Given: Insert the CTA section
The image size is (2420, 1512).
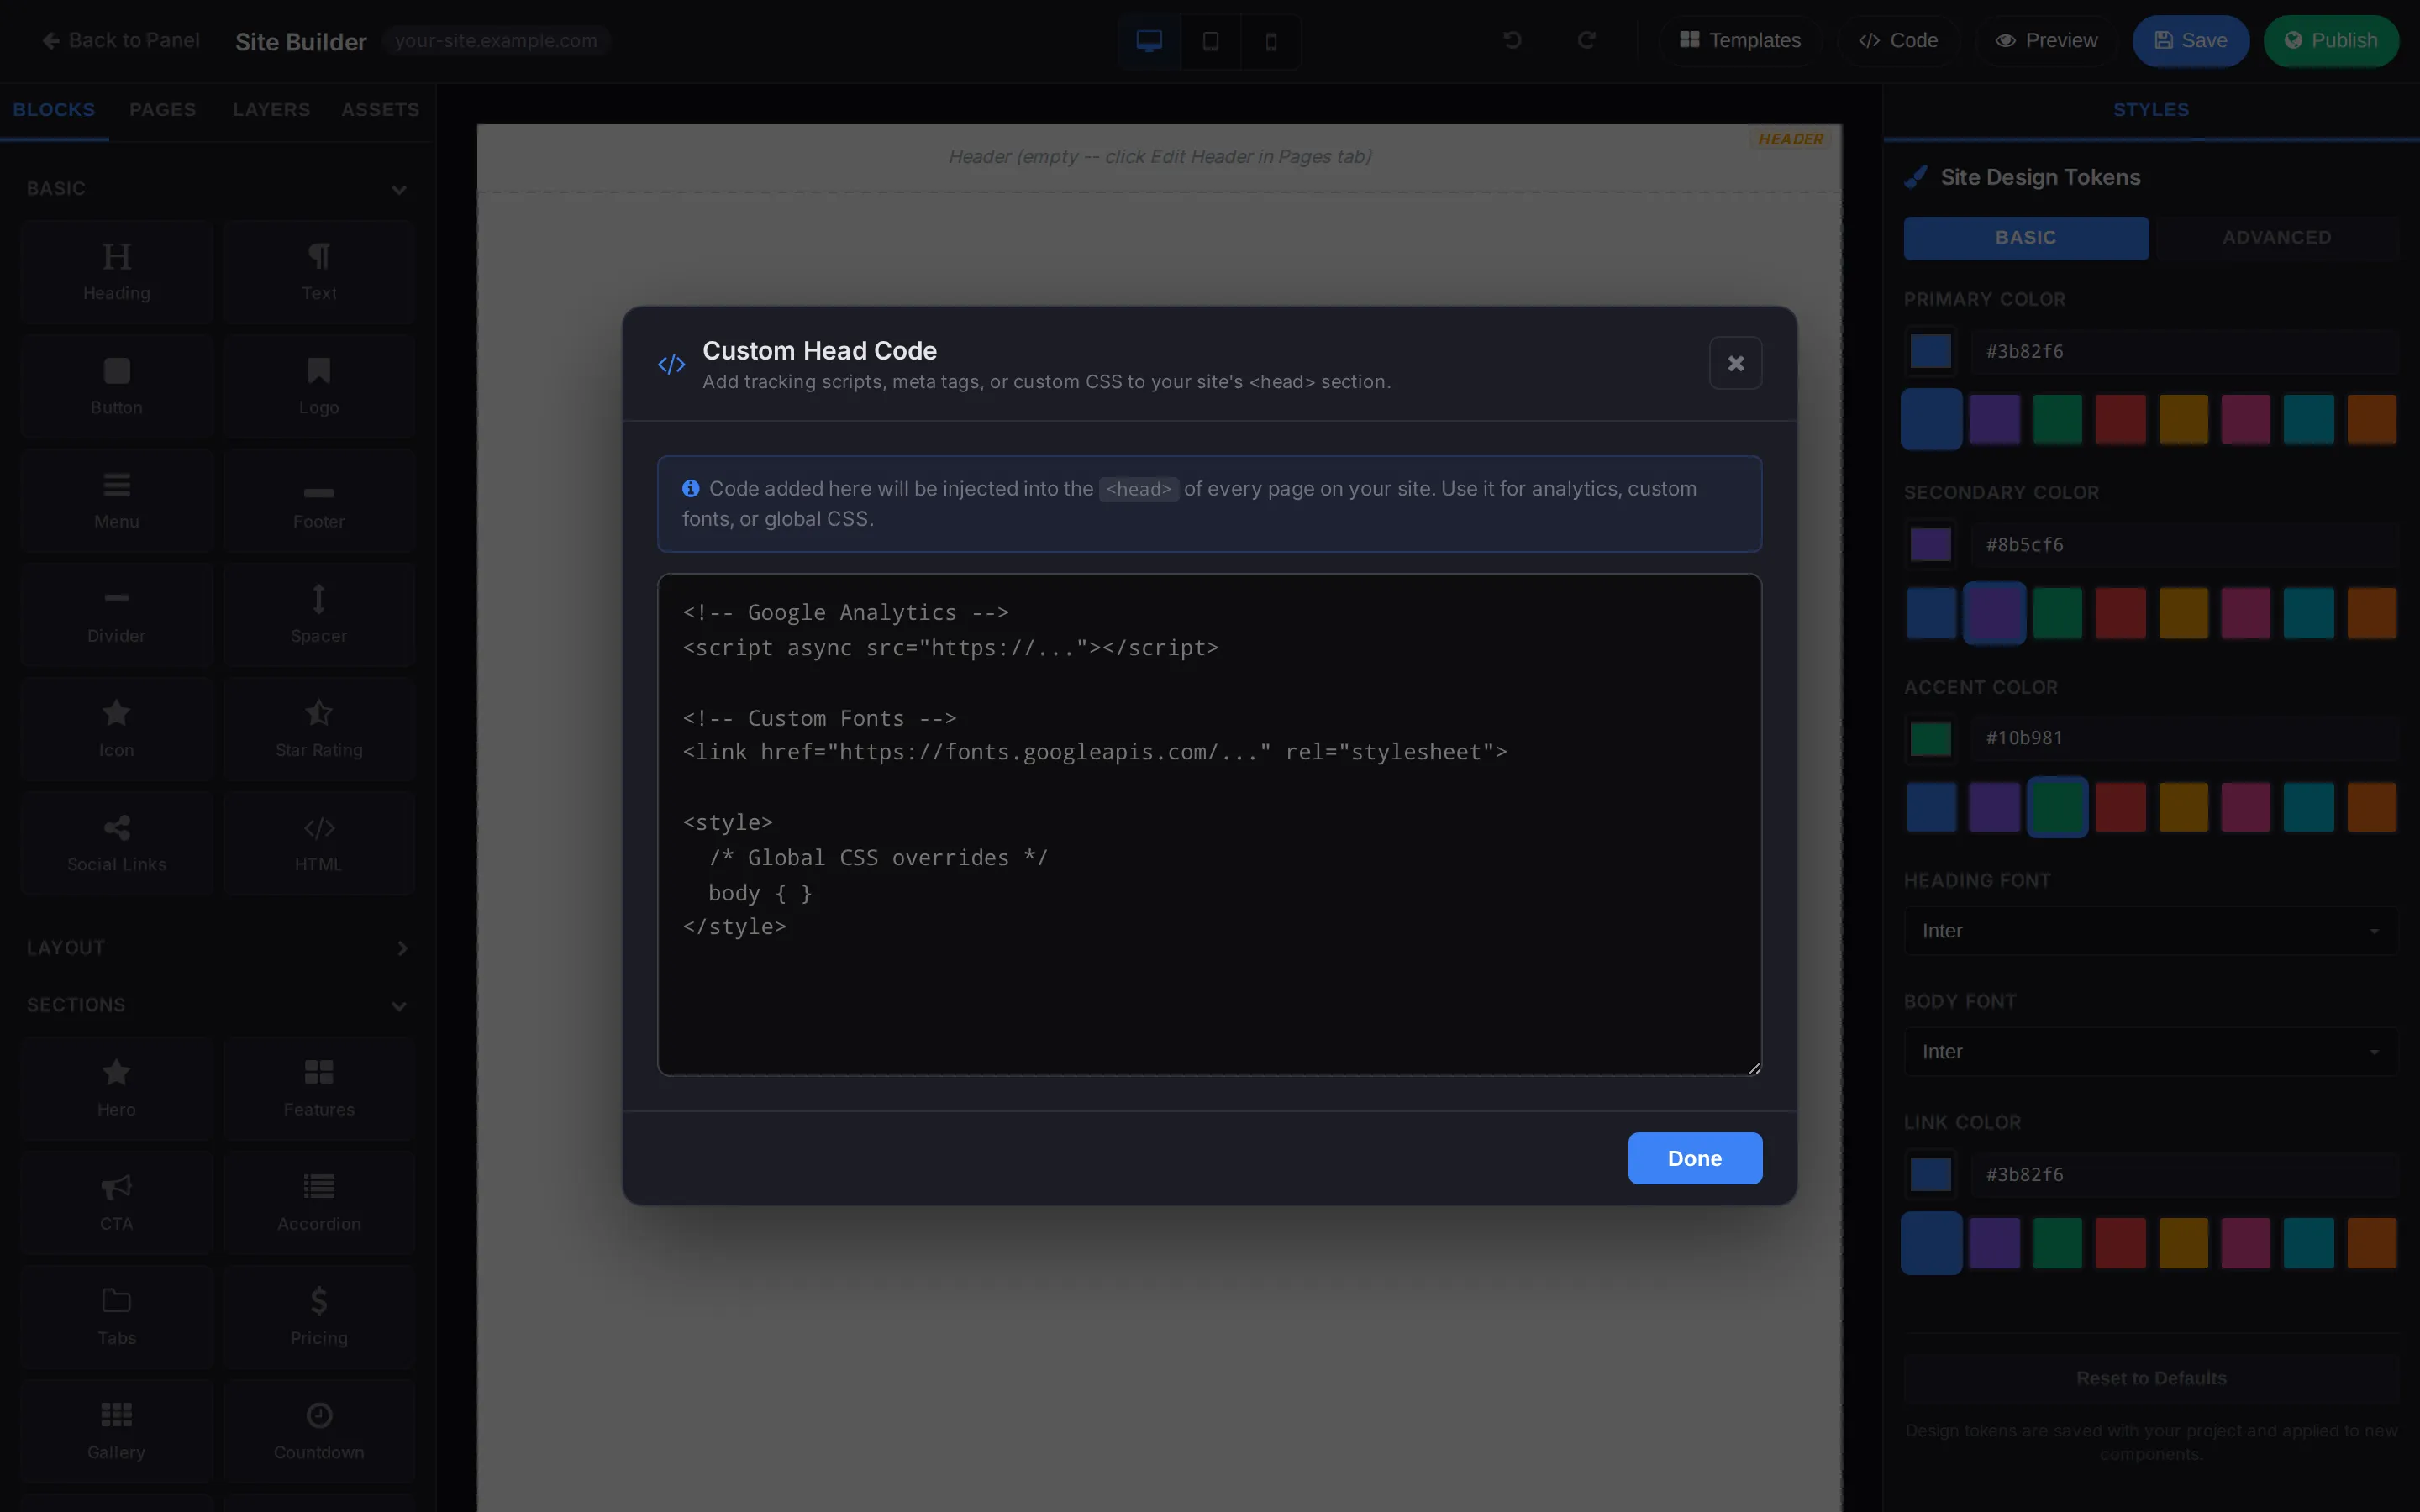Looking at the screenshot, I should point(116,1202).
